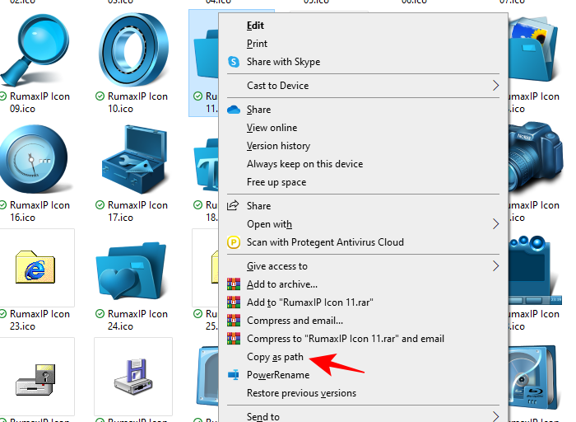Choose Edit in the context menu

point(255,26)
